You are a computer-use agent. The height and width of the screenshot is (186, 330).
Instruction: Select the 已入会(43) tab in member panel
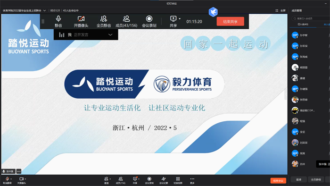[303, 25]
